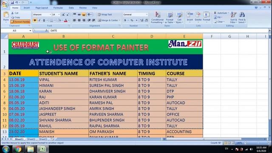Click the Decrease Decimal icon
Image resolution: width=272 pixels, height=153 pixels.
tap(146, 20)
